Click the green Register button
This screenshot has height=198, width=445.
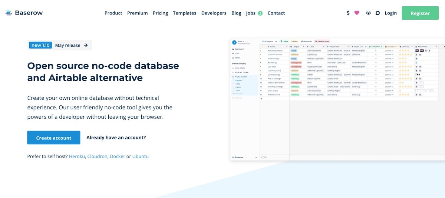[x=420, y=13]
